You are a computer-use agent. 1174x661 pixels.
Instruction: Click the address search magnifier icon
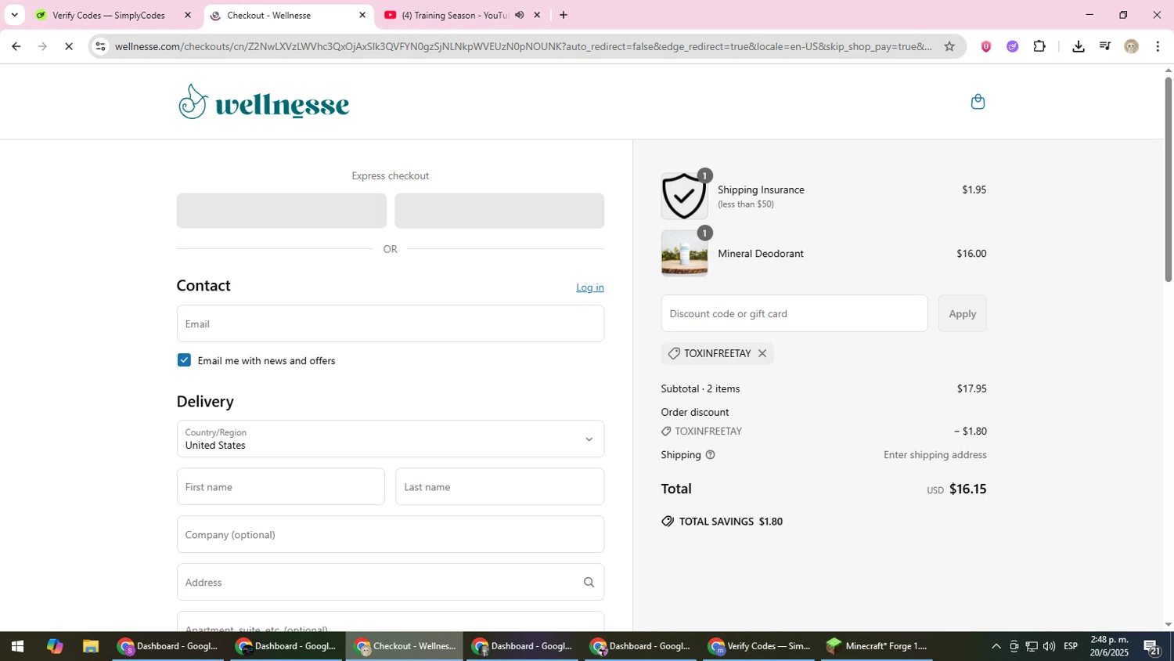pos(589,582)
